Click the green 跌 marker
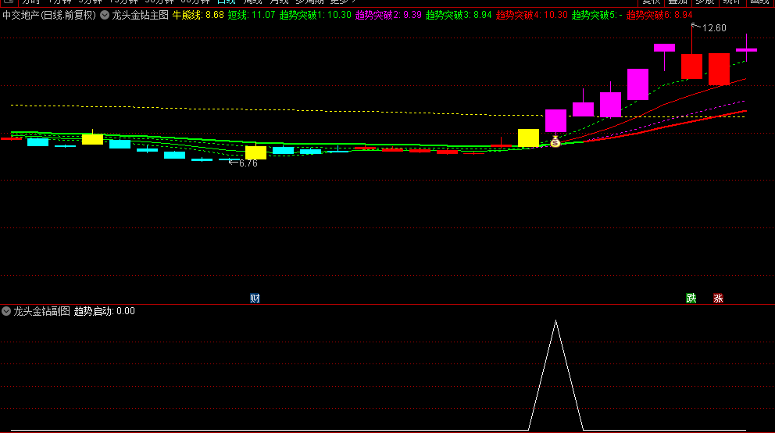Screen dimensions: 775x433 (x=691, y=298)
